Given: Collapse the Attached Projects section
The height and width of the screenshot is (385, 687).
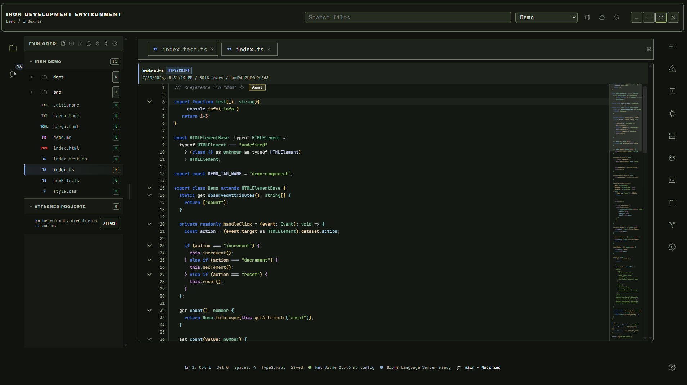Looking at the screenshot, I should (31, 207).
